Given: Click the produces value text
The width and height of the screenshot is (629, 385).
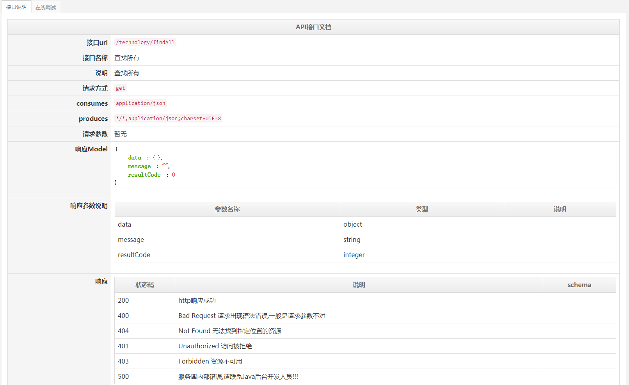Looking at the screenshot, I should [169, 118].
